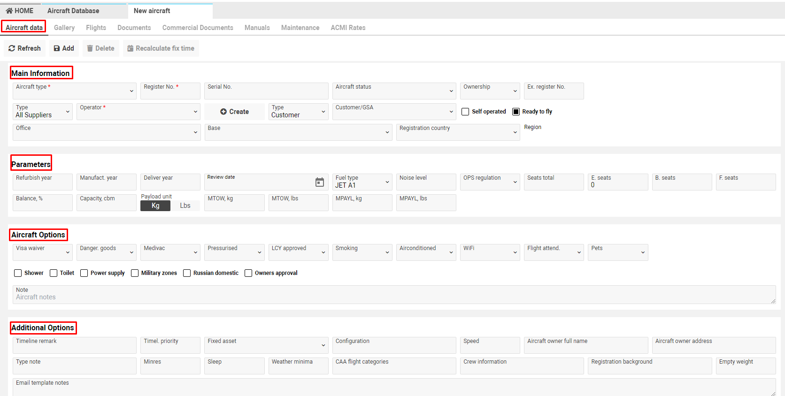Switch payload unit to Lbs
This screenshot has height=396, width=785.
coord(185,206)
